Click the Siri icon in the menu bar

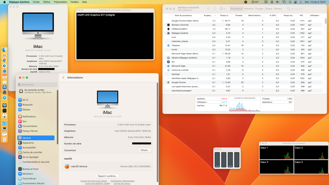[x=301, y=2]
